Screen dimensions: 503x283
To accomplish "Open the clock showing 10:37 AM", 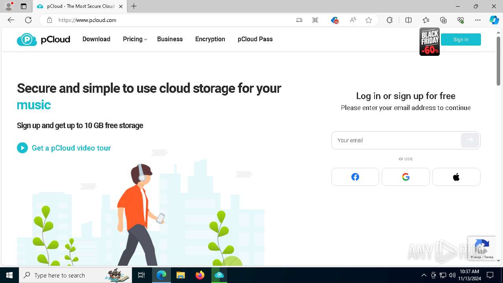I will (469, 275).
